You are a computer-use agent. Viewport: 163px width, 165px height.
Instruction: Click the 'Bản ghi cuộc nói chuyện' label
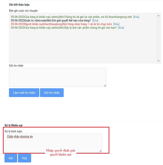pyautogui.click(x=23, y=11)
